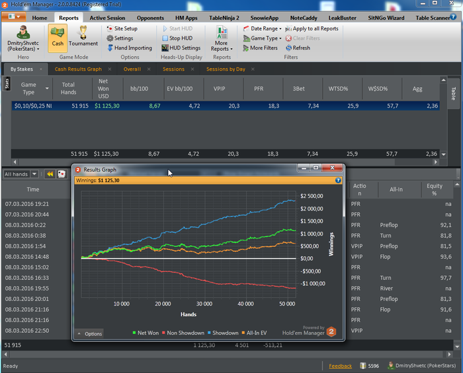Open Game Type filter dropdown

262,38
